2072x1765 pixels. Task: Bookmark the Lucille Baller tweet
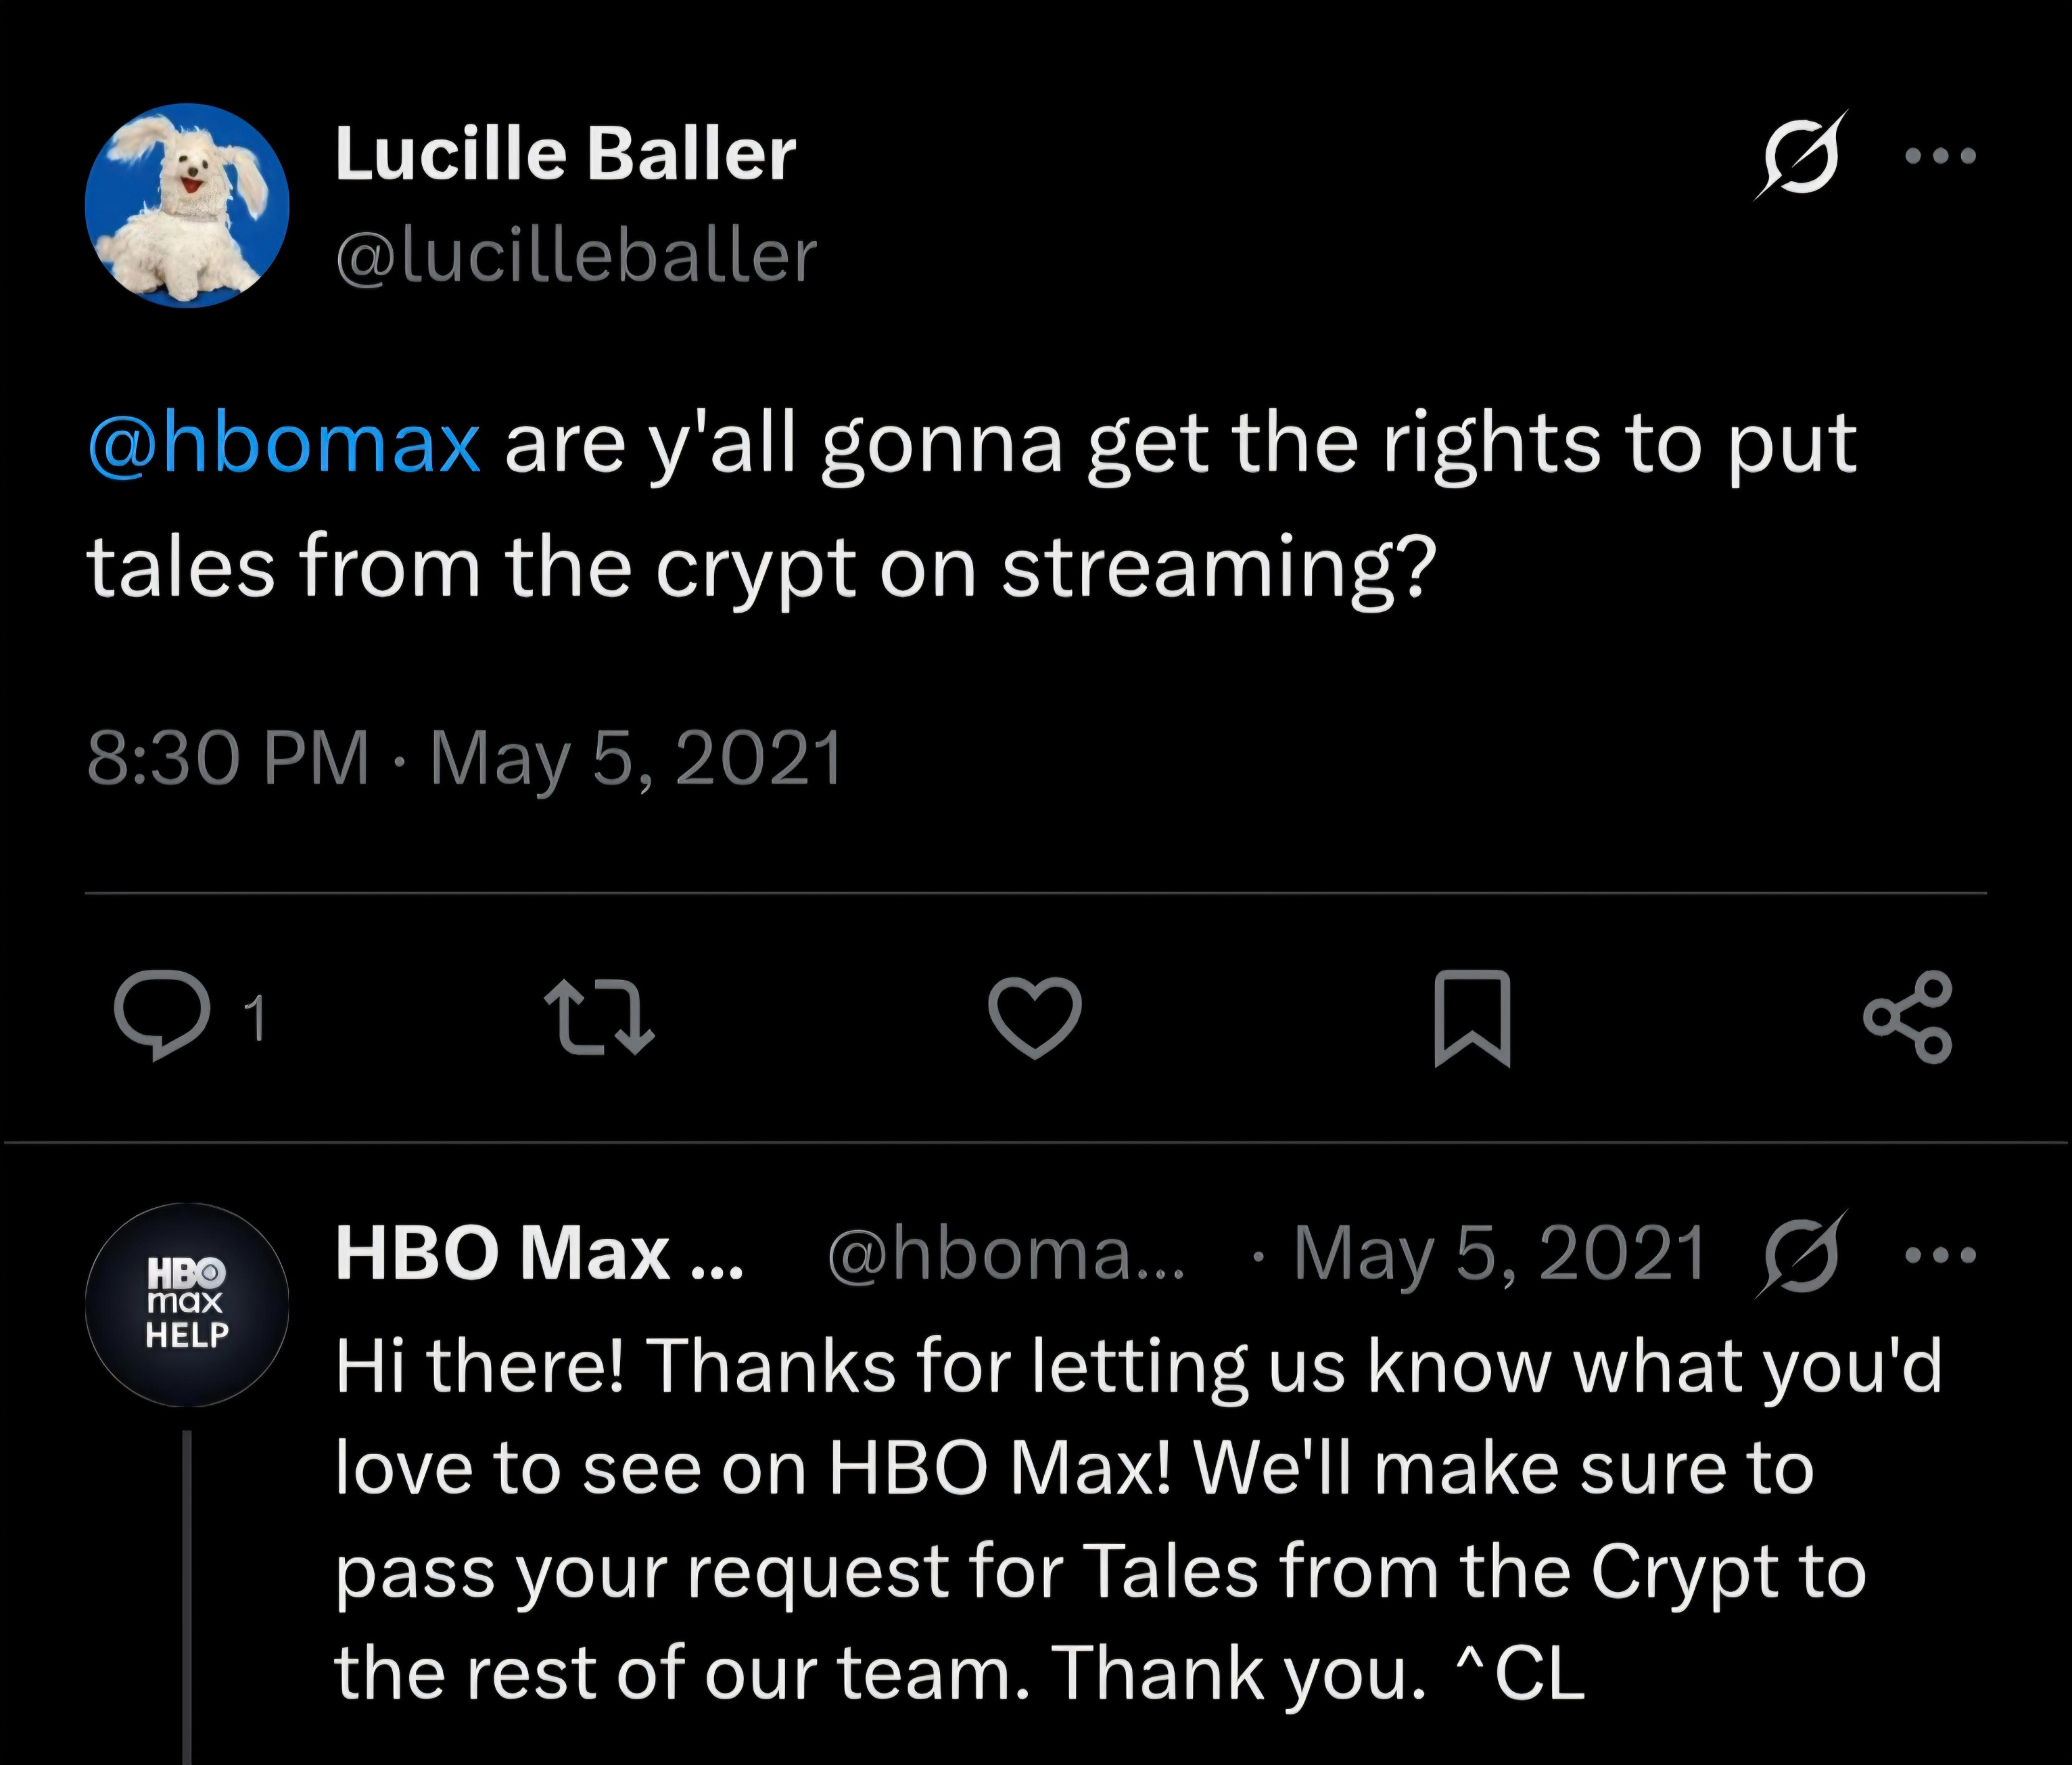point(1471,1017)
